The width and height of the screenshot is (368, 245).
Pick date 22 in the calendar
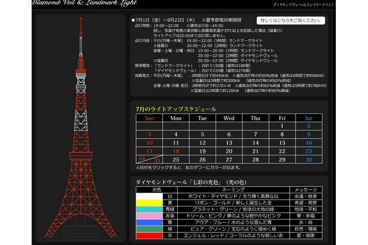(282, 151)
